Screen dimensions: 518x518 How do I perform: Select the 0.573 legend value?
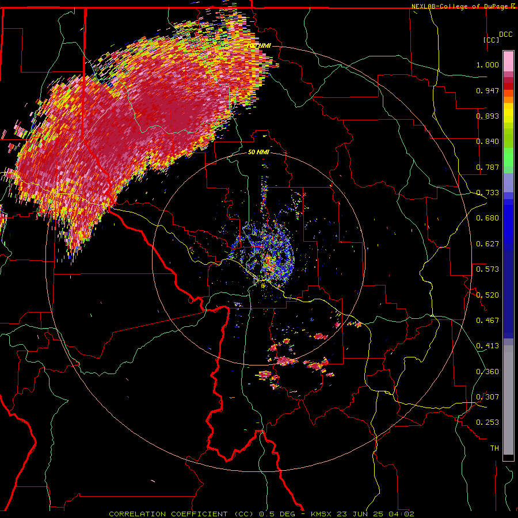point(487,269)
